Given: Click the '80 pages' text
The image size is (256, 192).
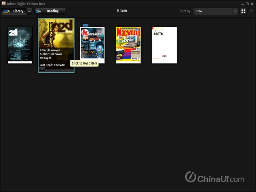Looking at the screenshot, I should coord(45,58).
